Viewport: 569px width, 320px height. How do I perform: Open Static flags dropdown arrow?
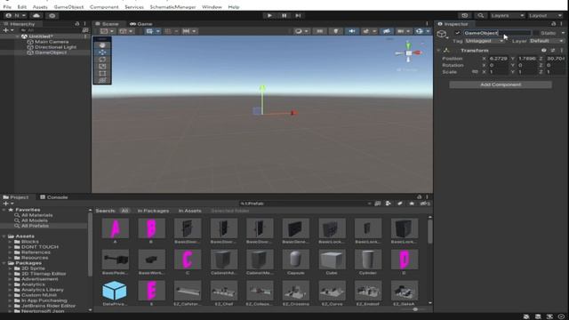click(x=563, y=33)
